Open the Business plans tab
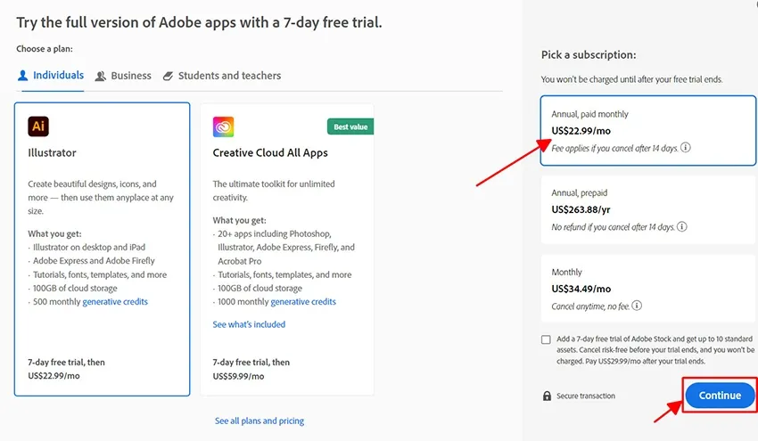758x441 pixels. pos(123,76)
